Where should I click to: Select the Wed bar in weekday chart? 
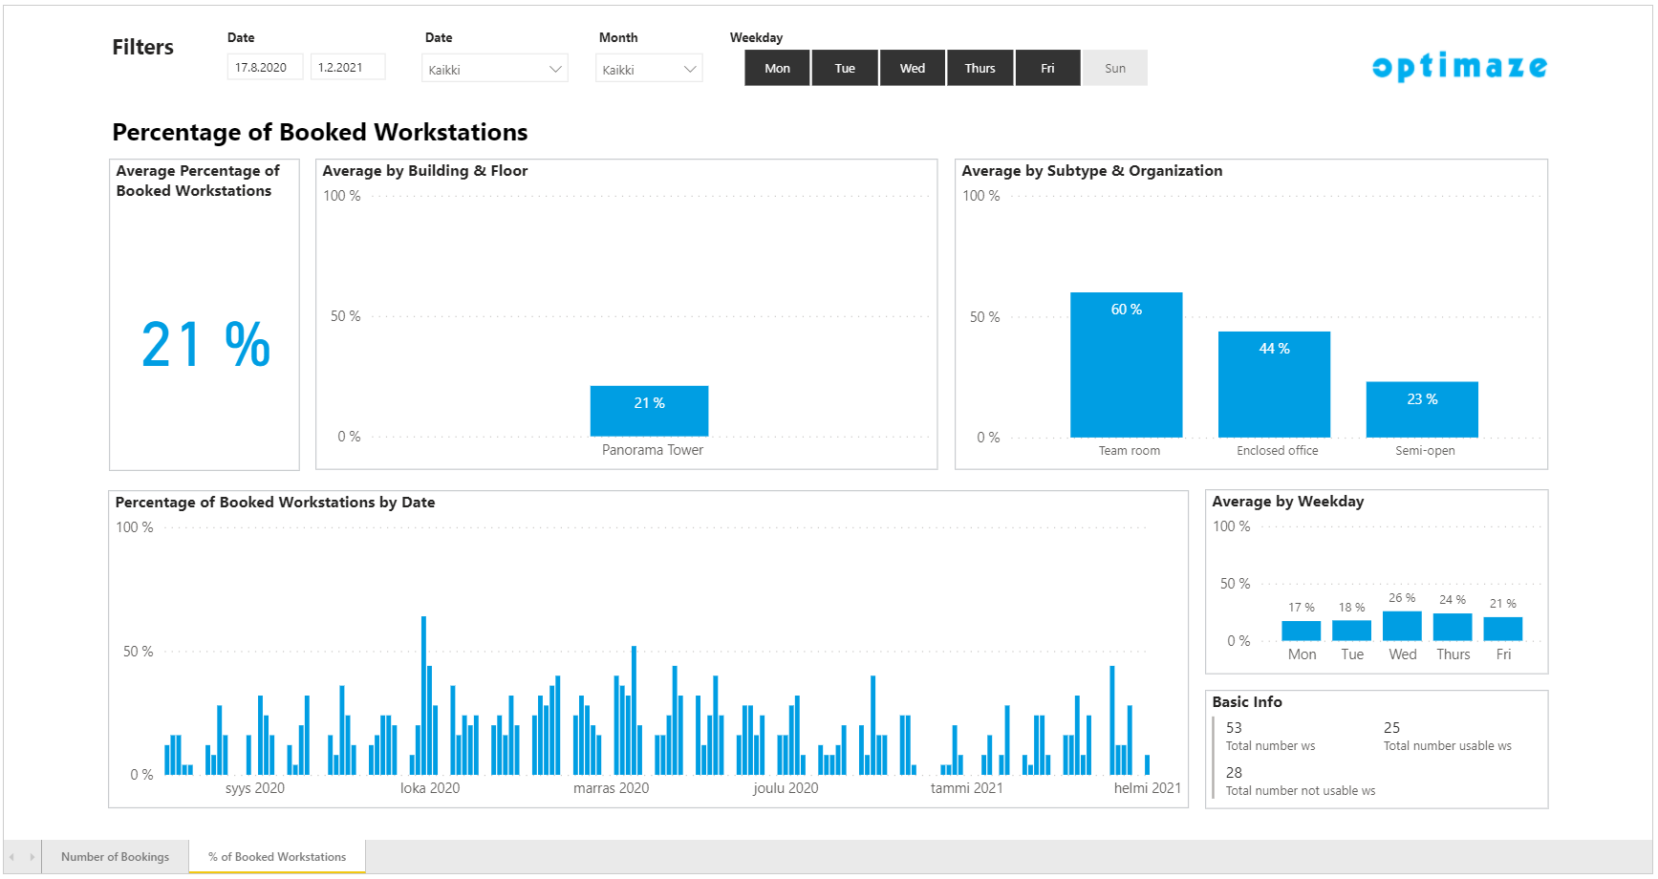[1402, 626]
